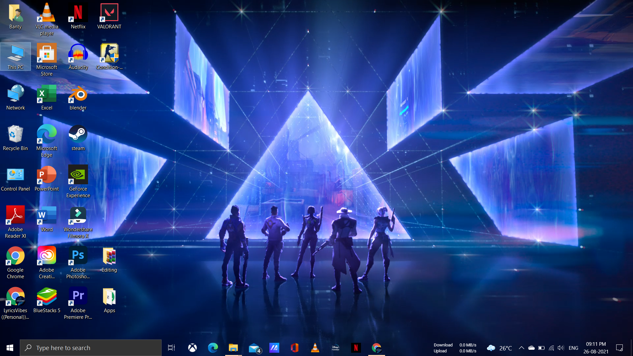
Task: Select the Apps folder on desktop
Action: [x=109, y=300]
